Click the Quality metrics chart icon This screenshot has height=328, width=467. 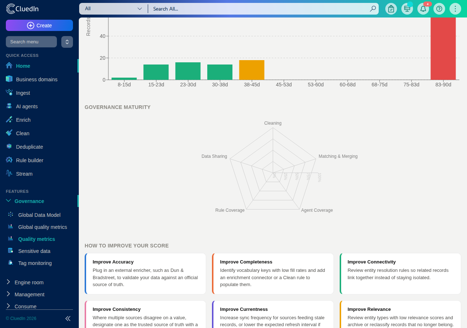(11, 239)
